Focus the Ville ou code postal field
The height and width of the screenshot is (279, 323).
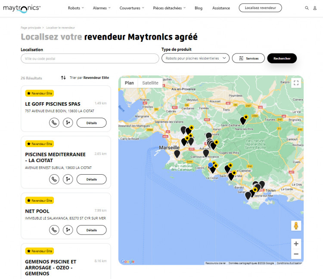[x=90, y=59]
